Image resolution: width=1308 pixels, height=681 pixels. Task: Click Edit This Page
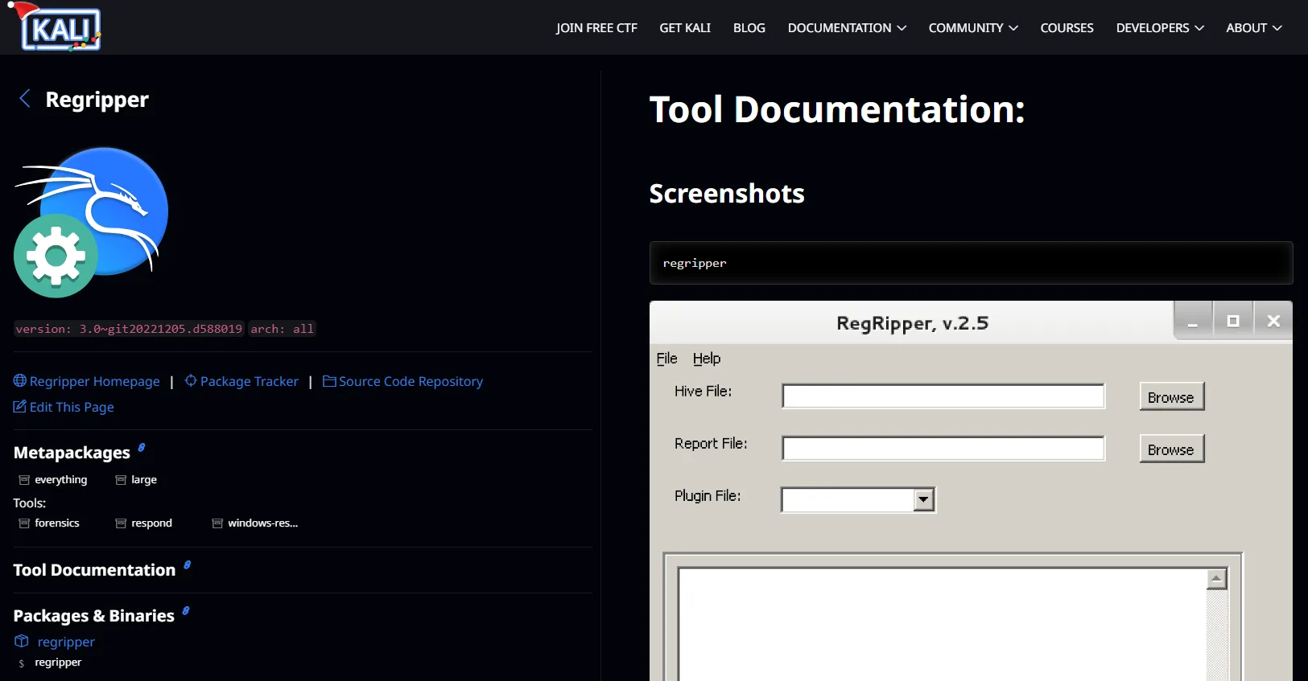(72, 407)
